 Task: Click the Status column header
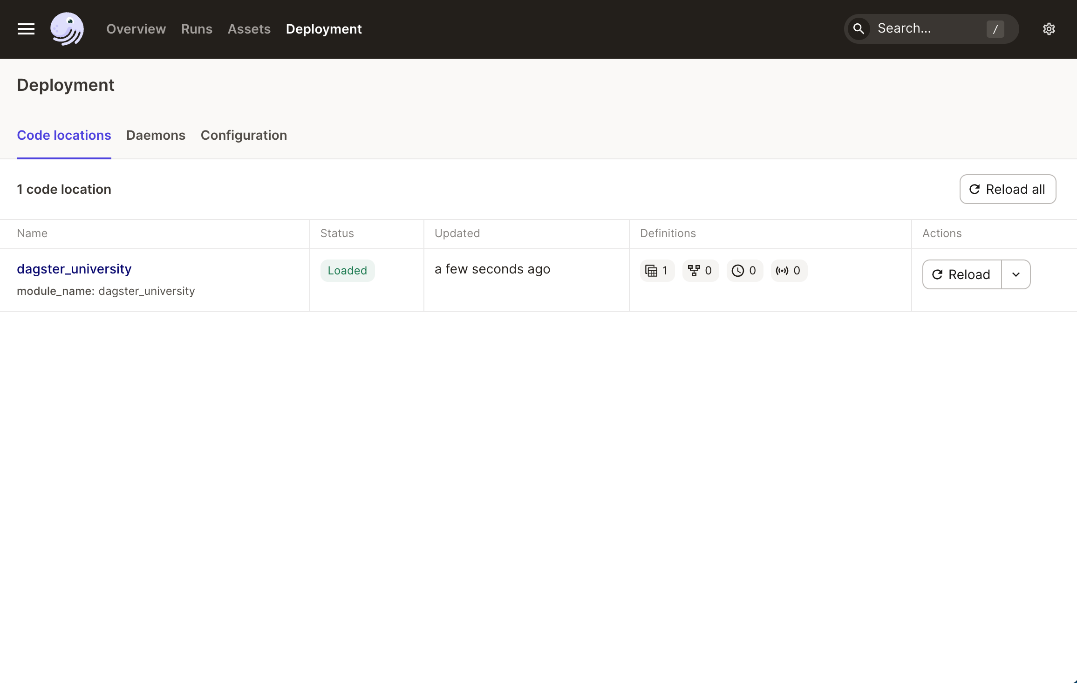(x=337, y=233)
